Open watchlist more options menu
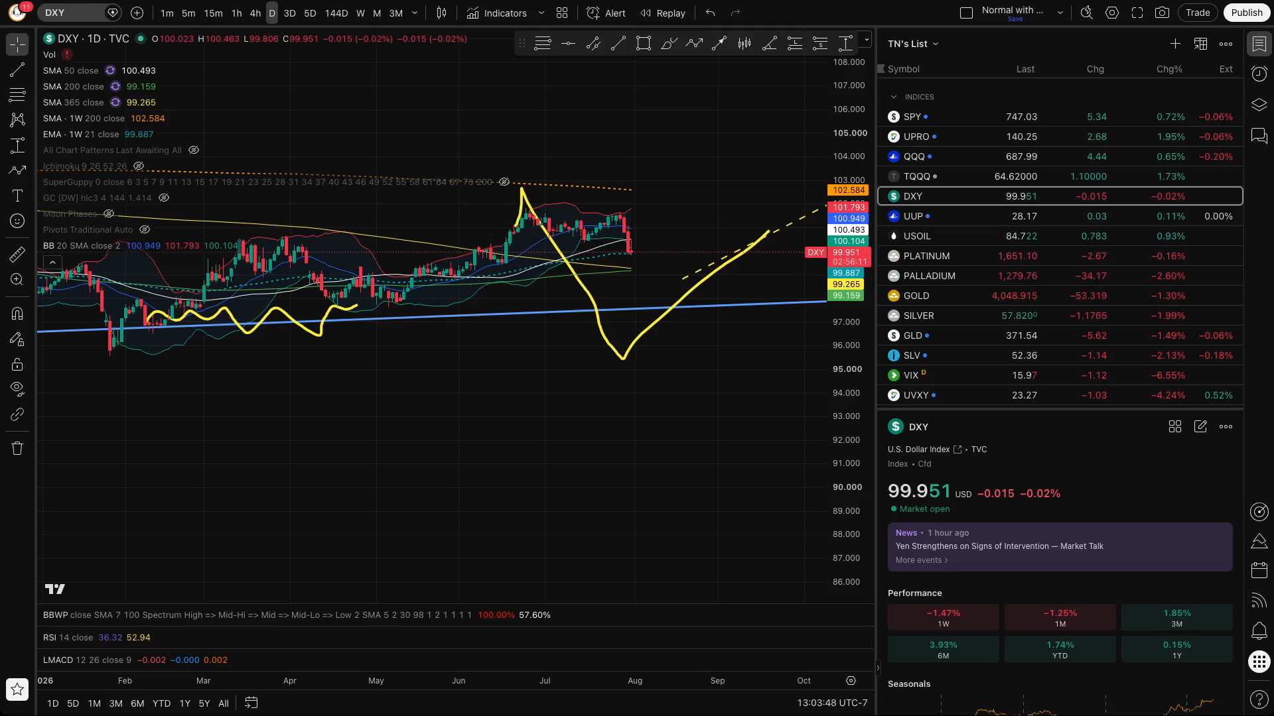This screenshot has width=1274, height=716. tap(1226, 44)
